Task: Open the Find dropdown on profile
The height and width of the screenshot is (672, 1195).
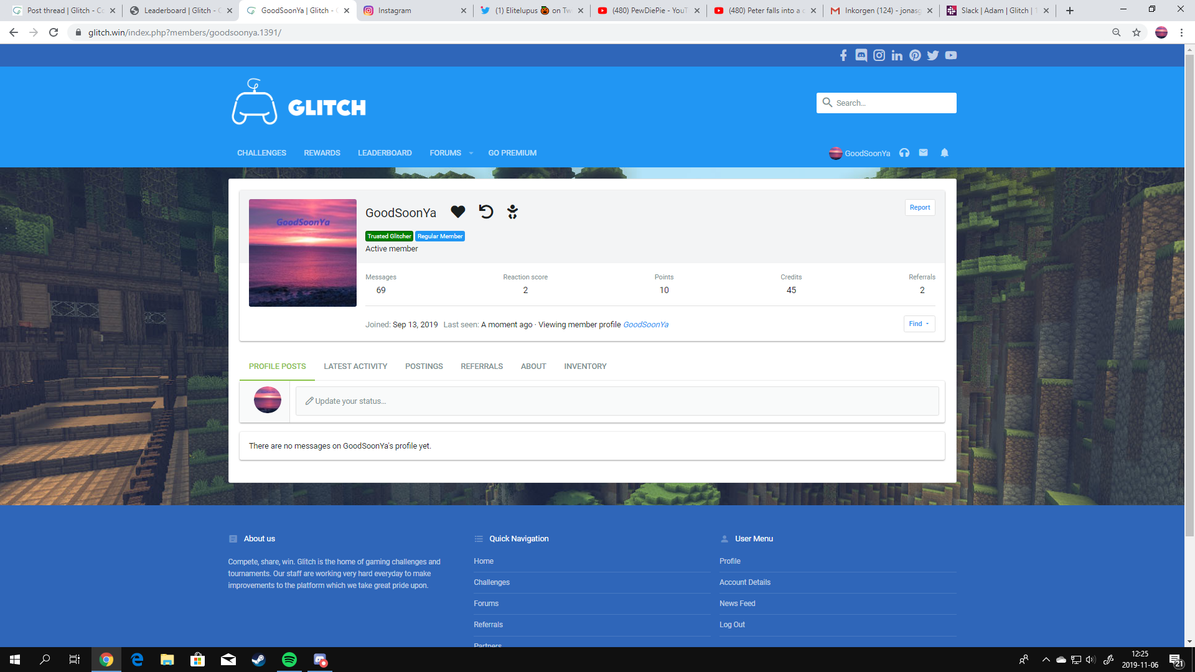Action: [x=919, y=324]
